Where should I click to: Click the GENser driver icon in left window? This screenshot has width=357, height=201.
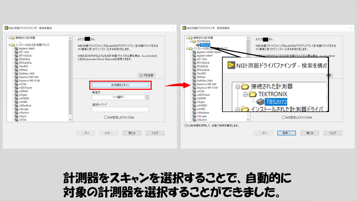pos(16,70)
